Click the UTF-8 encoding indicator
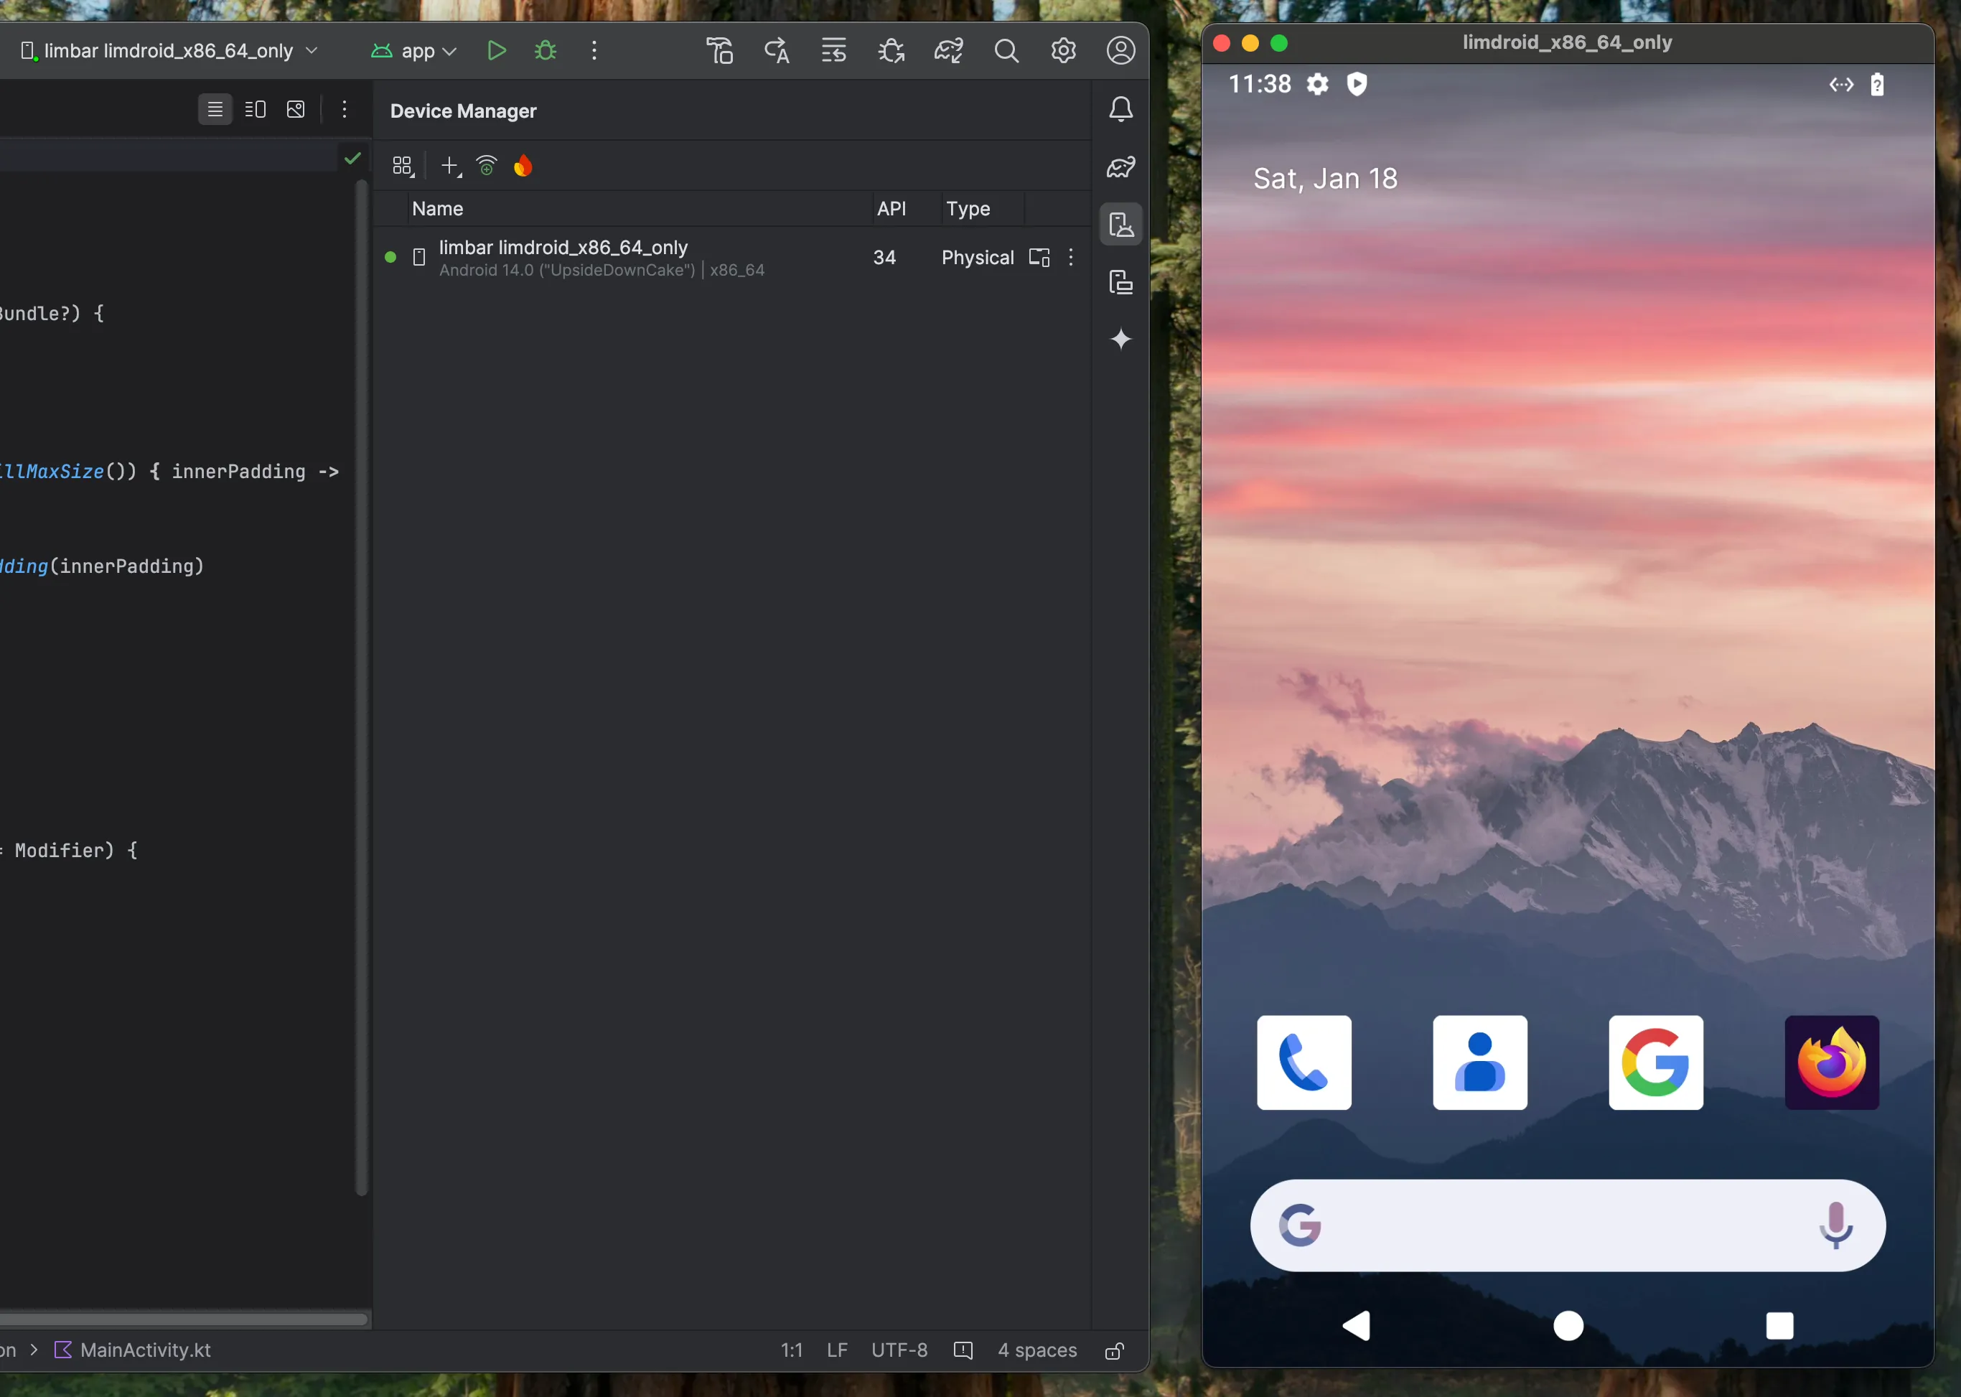The width and height of the screenshot is (1961, 1397). tap(898, 1350)
